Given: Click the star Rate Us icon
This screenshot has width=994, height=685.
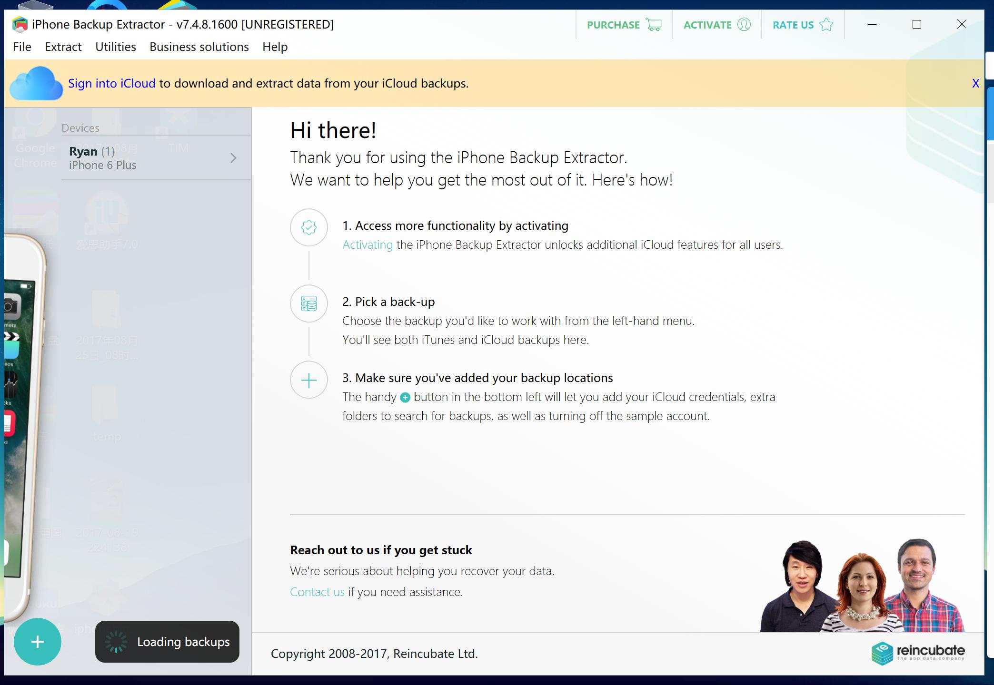Looking at the screenshot, I should point(826,25).
